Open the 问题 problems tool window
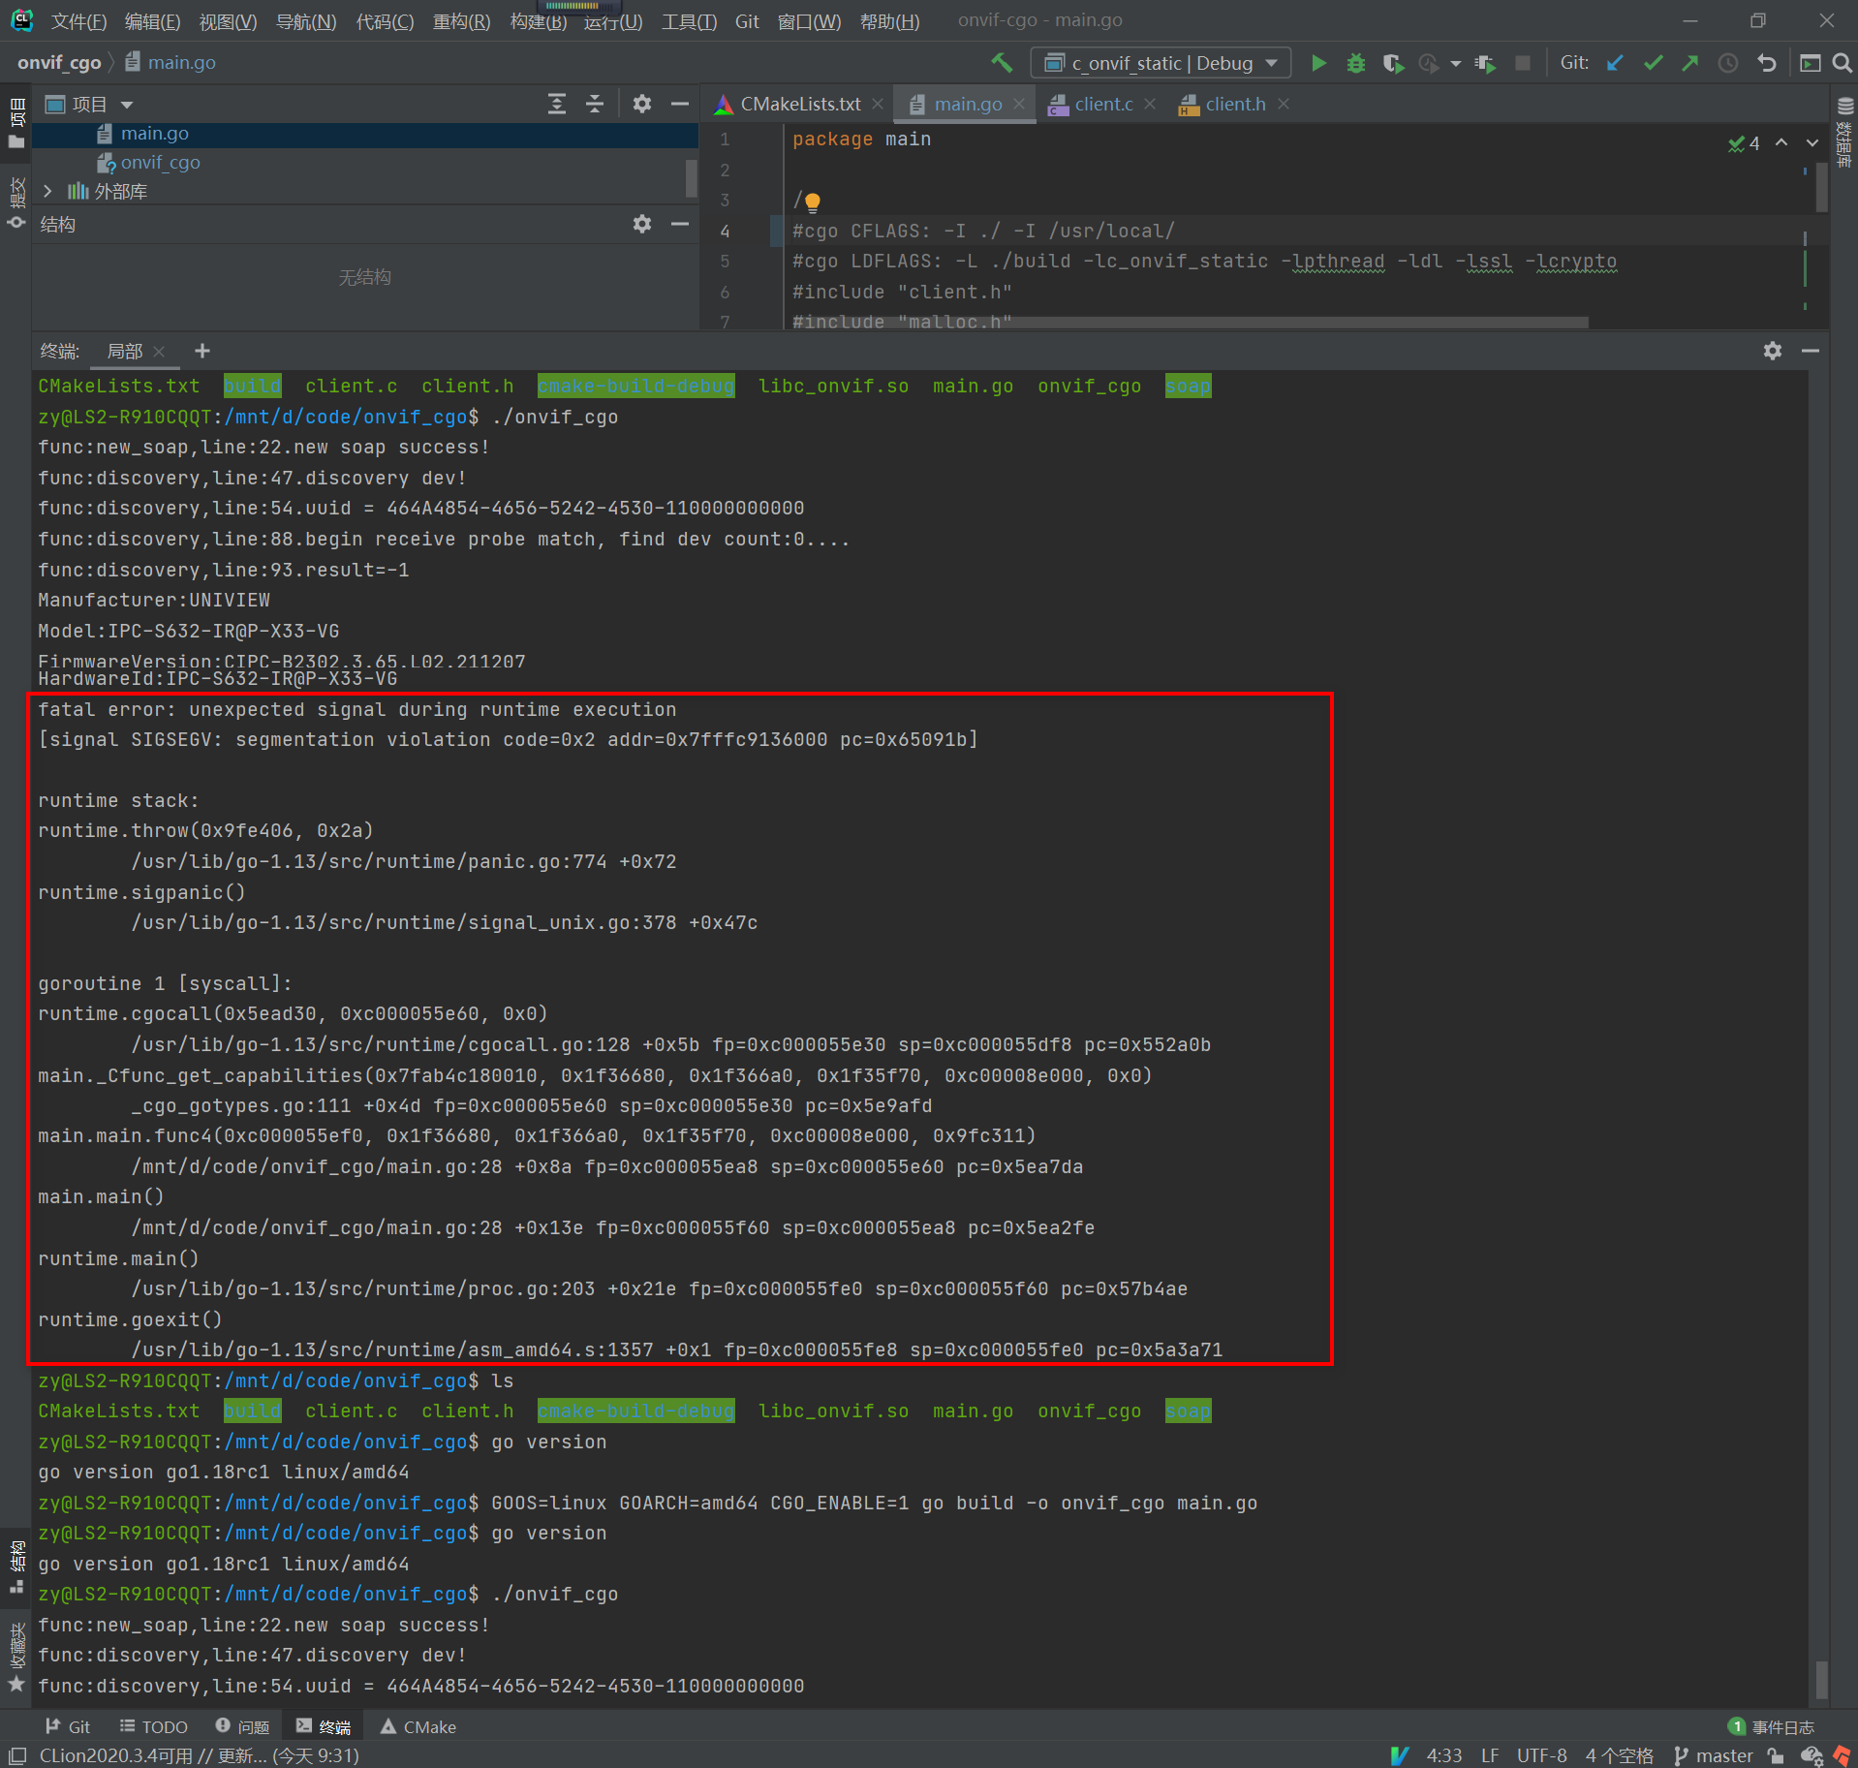 coord(242,1726)
